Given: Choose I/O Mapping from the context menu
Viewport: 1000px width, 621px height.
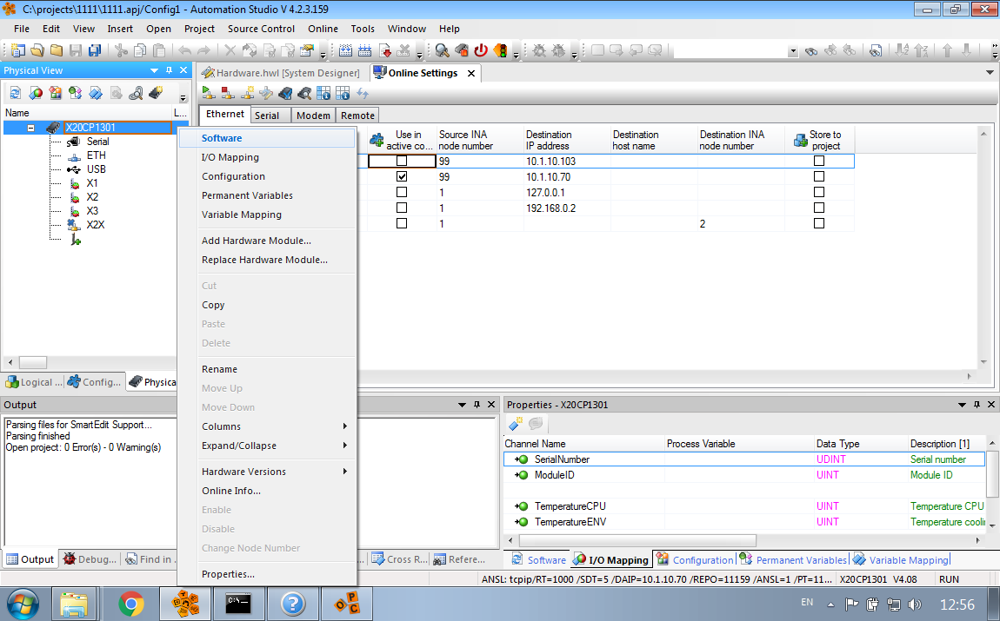Looking at the screenshot, I should coord(267,157).
